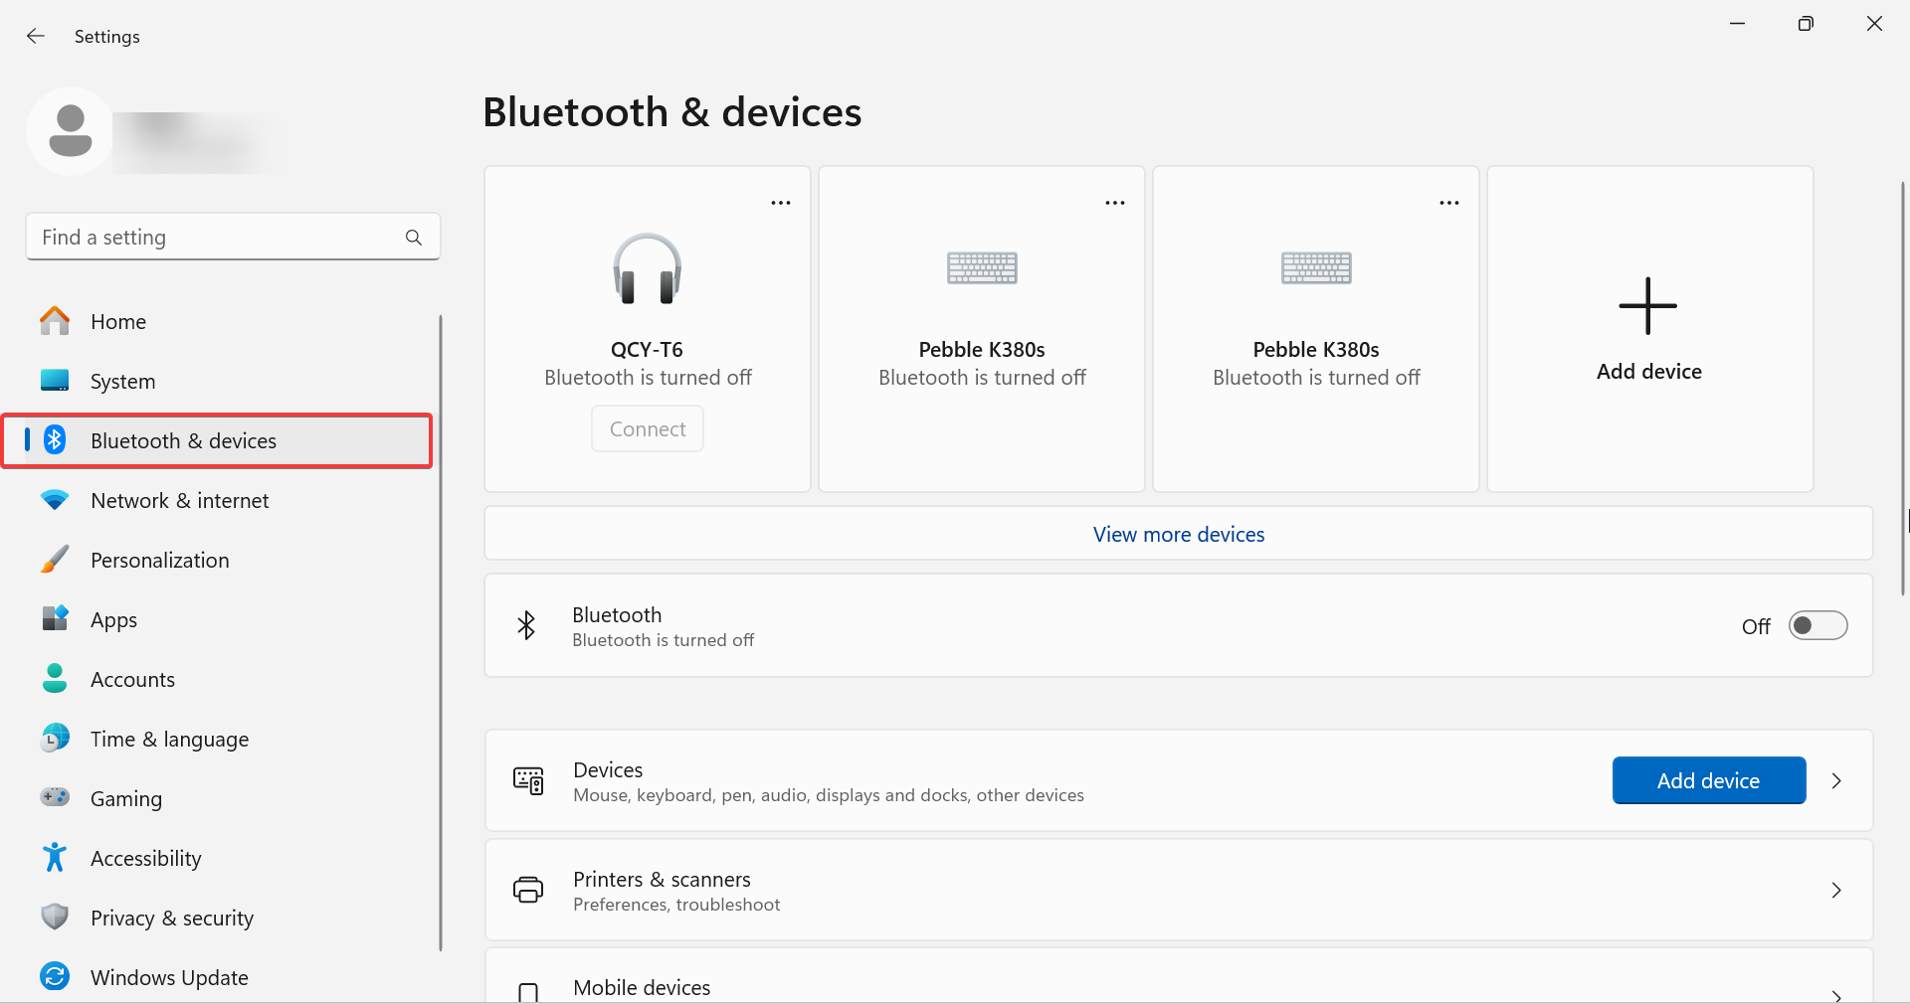Open Accessibility settings in sidebar
The image size is (1910, 1004).
[x=145, y=858]
